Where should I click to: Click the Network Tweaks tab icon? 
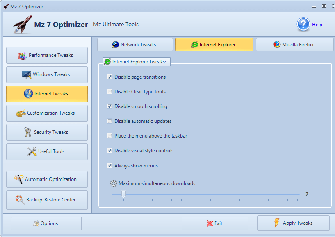click(115, 45)
